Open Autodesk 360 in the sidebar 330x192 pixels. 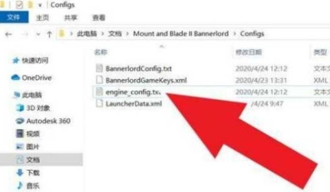pyautogui.click(x=43, y=121)
